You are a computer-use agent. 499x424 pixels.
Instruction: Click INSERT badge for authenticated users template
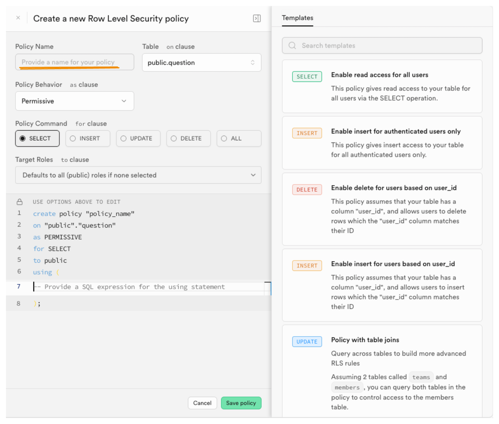click(x=307, y=133)
